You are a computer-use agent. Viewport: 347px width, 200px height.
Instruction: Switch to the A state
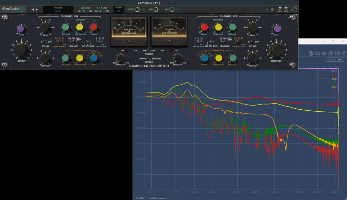267,9
